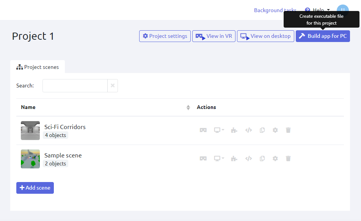Delete the Sci-Fi Corridors scene
Screen dimensions: 361x221
click(x=288, y=130)
